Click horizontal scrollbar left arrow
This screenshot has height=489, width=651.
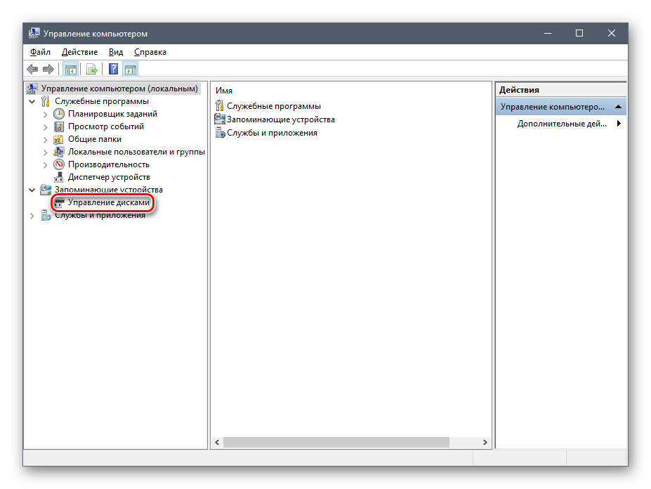tap(217, 442)
